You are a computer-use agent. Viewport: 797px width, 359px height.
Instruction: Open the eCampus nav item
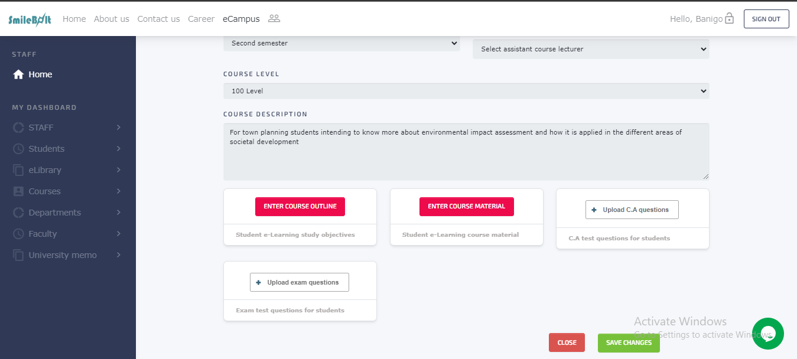pos(241,19)
